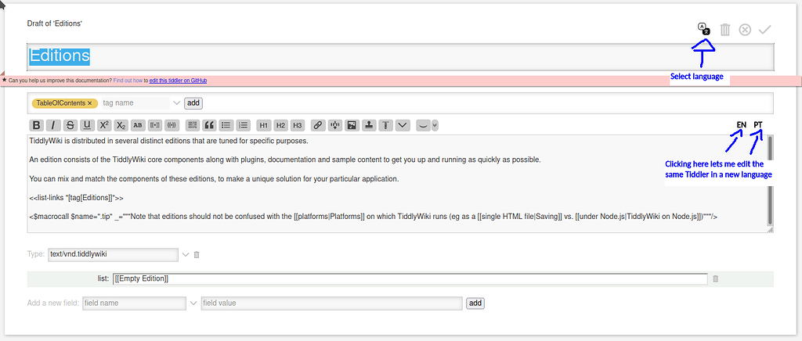Insert a bulleted list
Viewport: 802px width, 341px height.
tap(226, 125)
